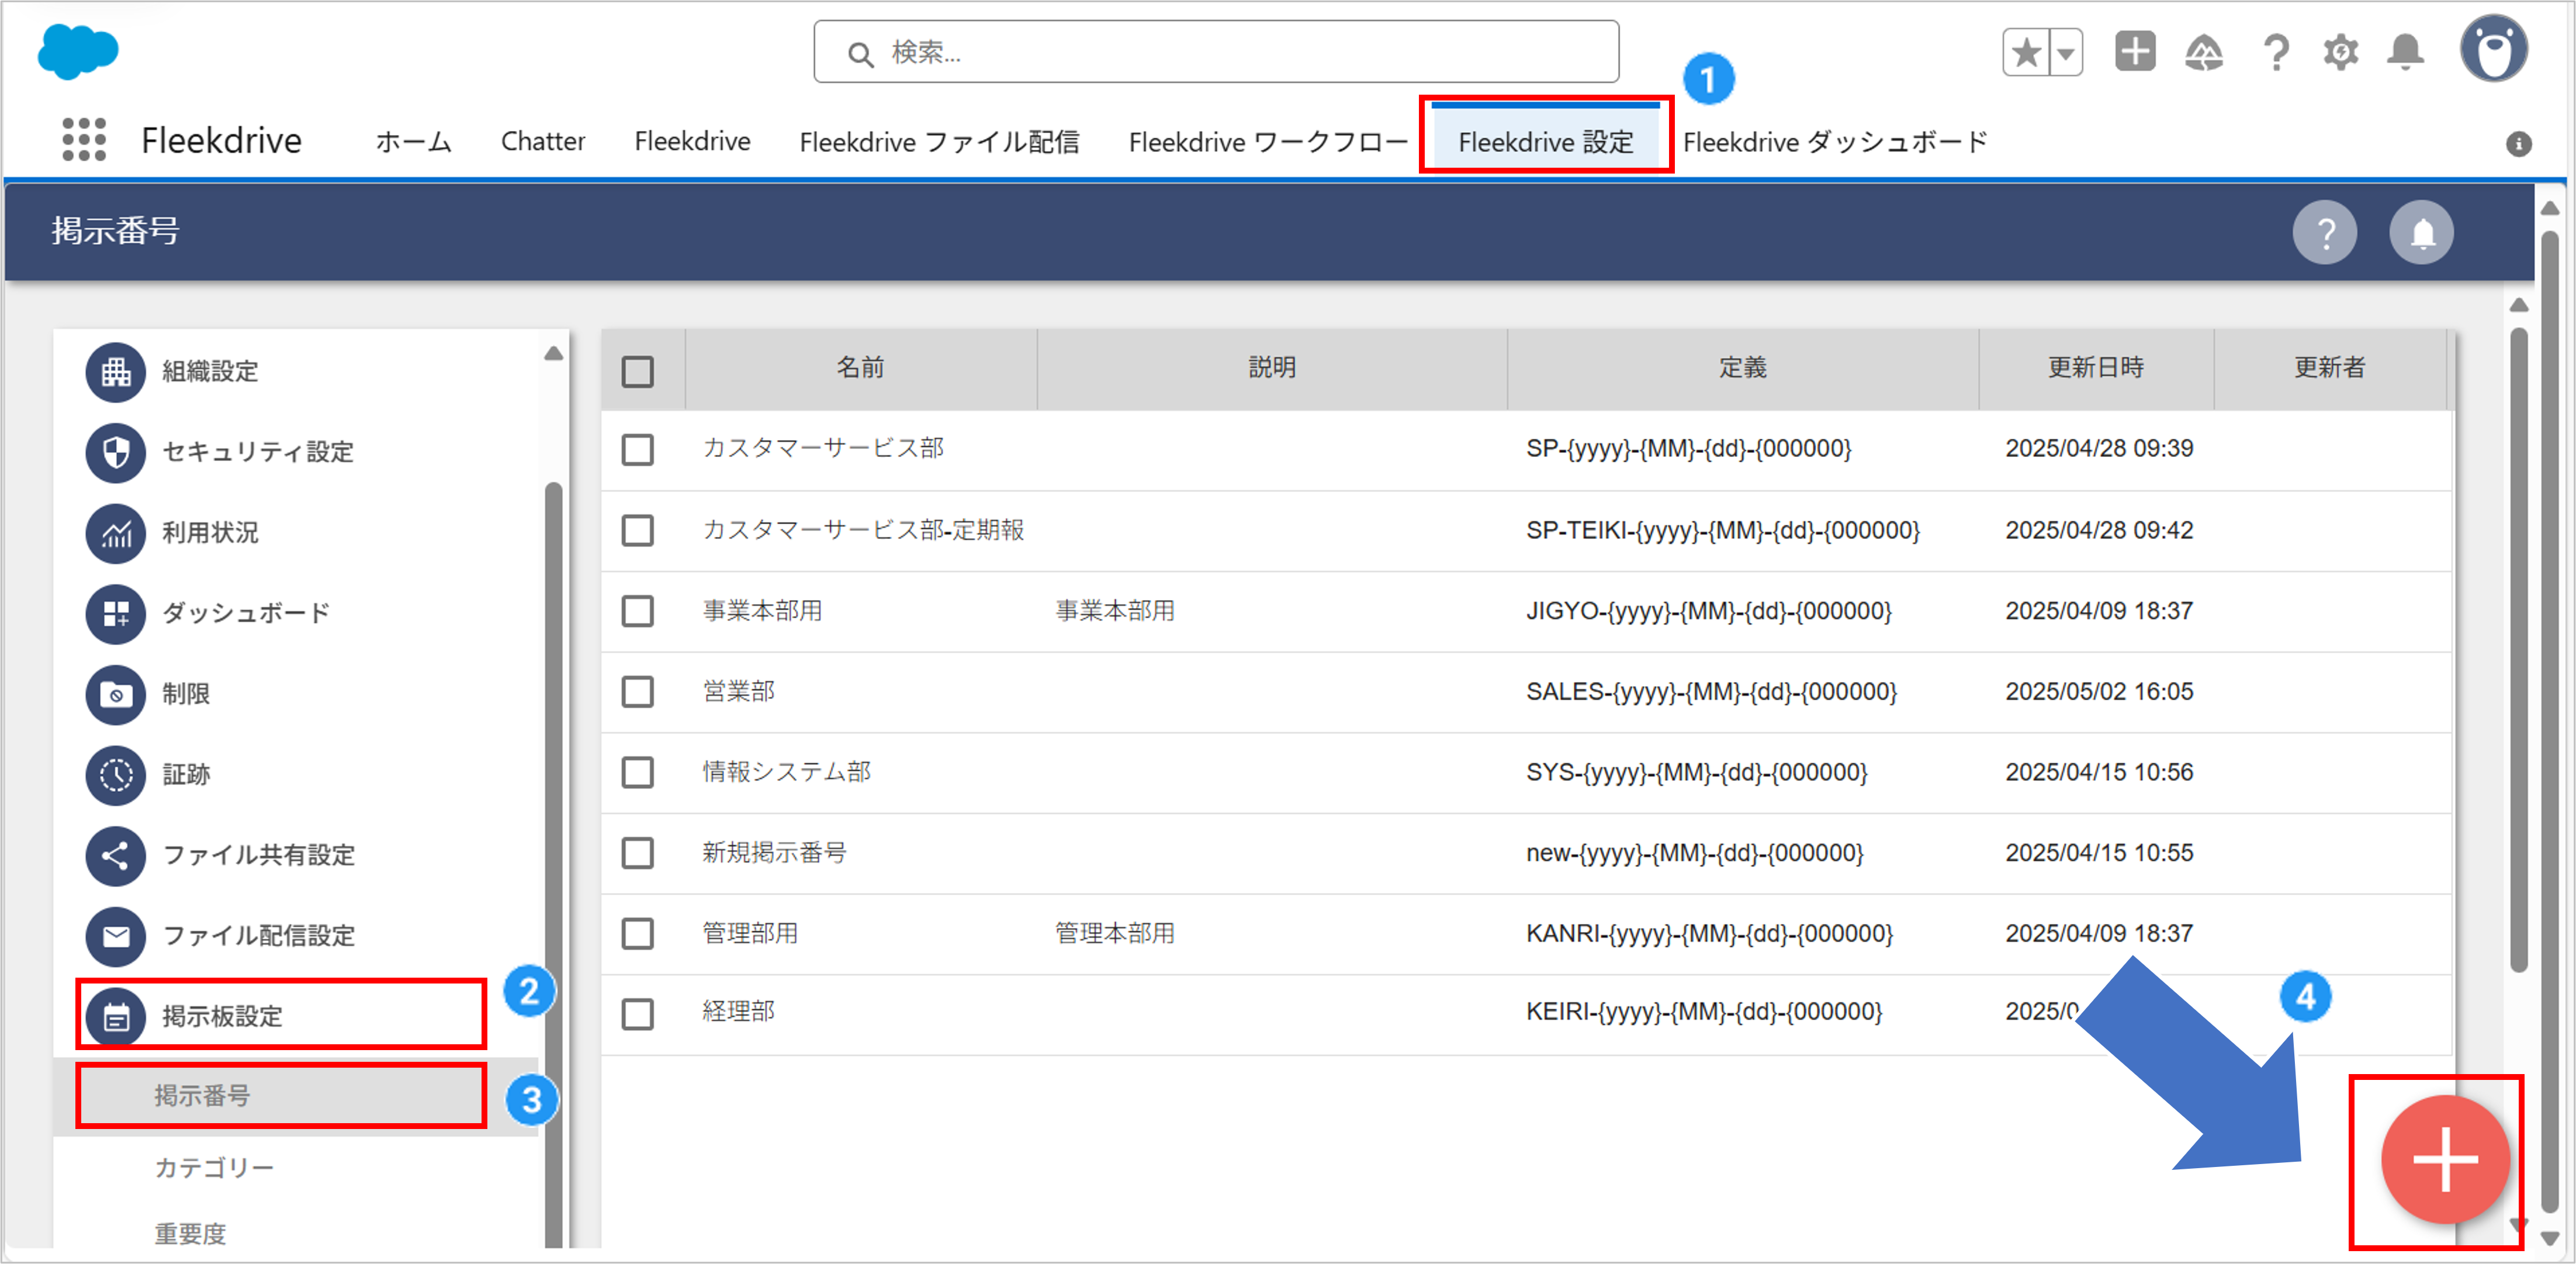The width and height of the screenshot is (2576, 1264).
Task: Check the カスタマーサービス部 row checkbox
Action: tap(638, 449)
